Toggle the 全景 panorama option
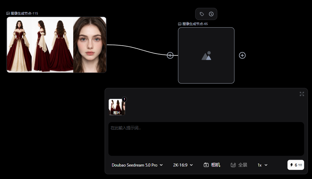 [239, 165]
